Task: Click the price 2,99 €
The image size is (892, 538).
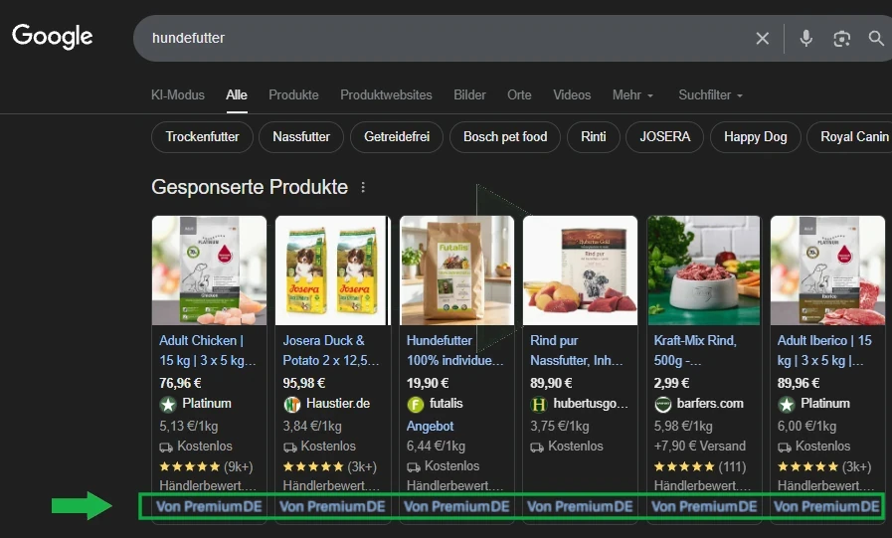Action: coord(671,383)
